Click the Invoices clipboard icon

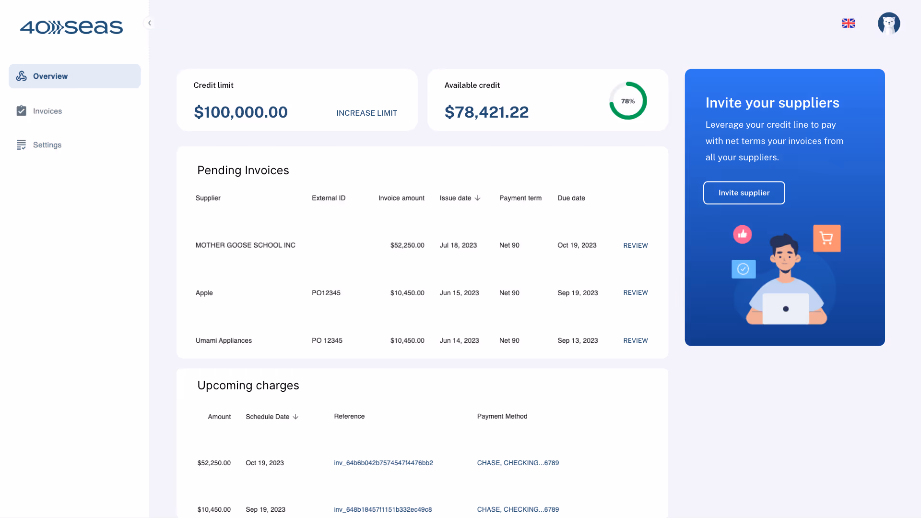click(21, 111)
